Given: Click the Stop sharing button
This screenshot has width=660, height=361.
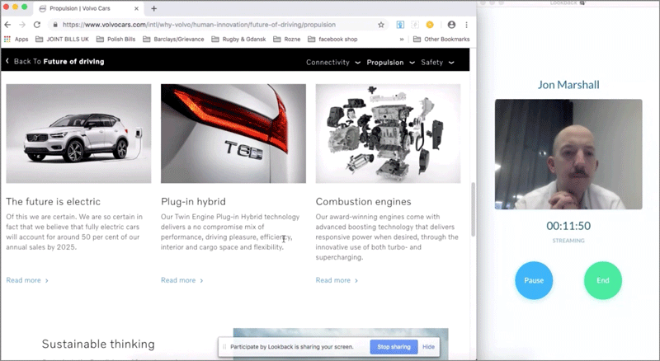Looking at the screenshot, I should point(394,347).
